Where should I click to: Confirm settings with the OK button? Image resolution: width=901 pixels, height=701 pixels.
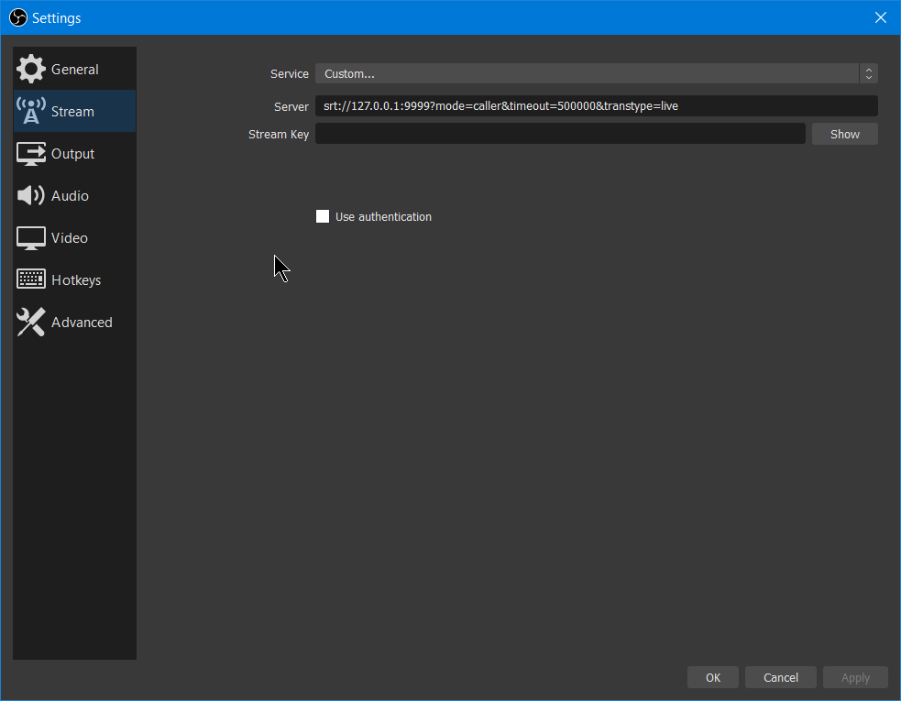[712, 677]
